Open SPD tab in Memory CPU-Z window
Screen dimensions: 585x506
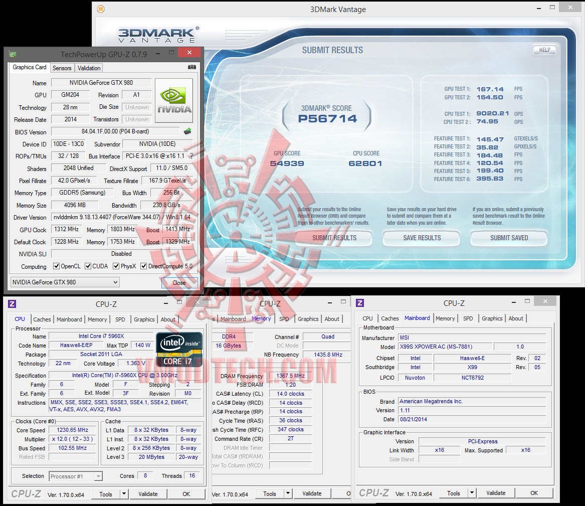click(x=284, y=318)
